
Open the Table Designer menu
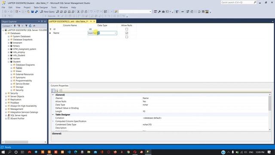[x=41, y=7]
